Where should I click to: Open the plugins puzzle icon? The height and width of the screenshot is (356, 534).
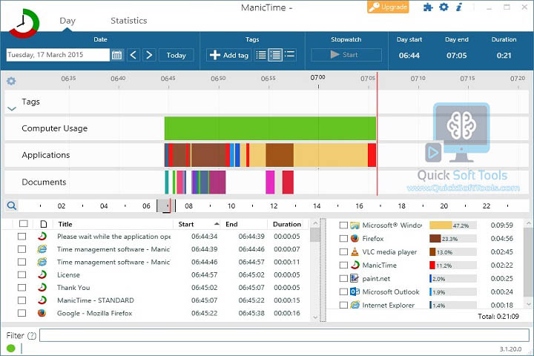pos(428,7)
